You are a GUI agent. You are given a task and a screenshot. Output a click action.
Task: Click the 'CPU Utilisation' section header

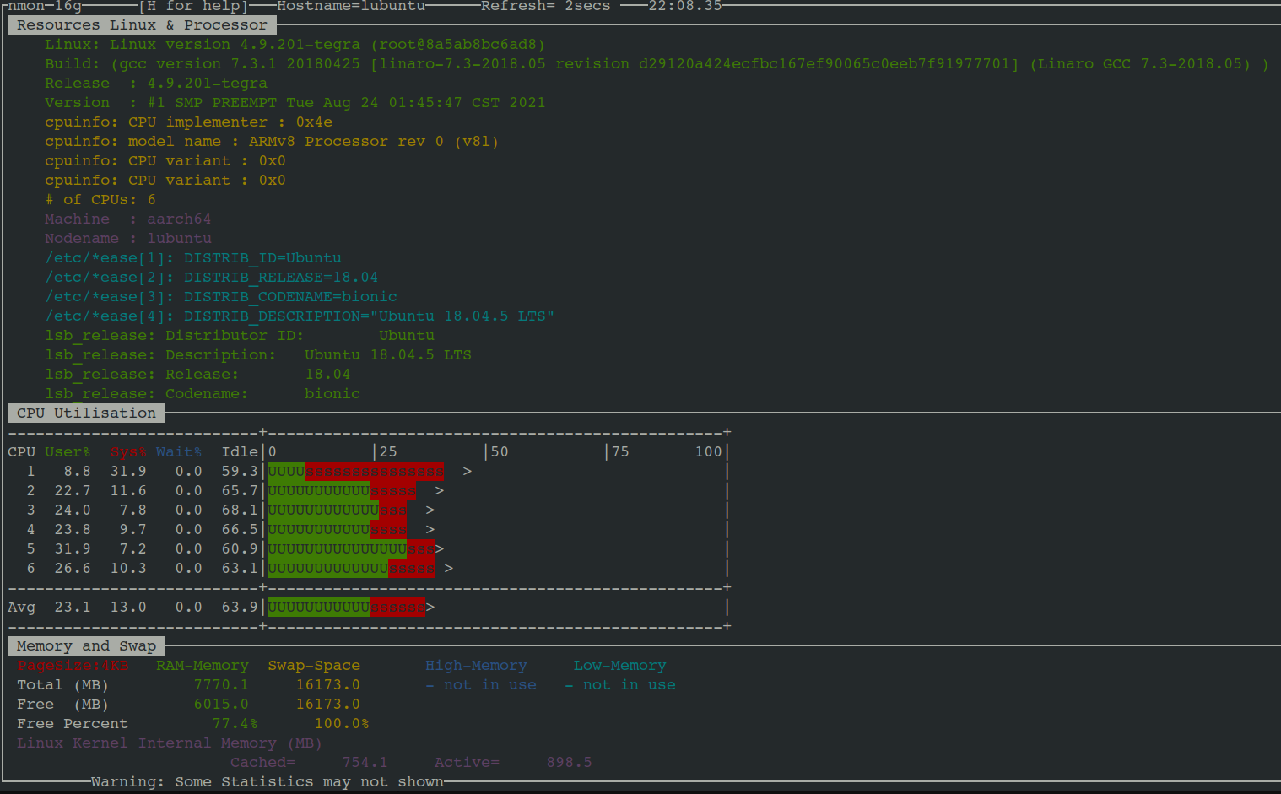(x=86, y=413)
